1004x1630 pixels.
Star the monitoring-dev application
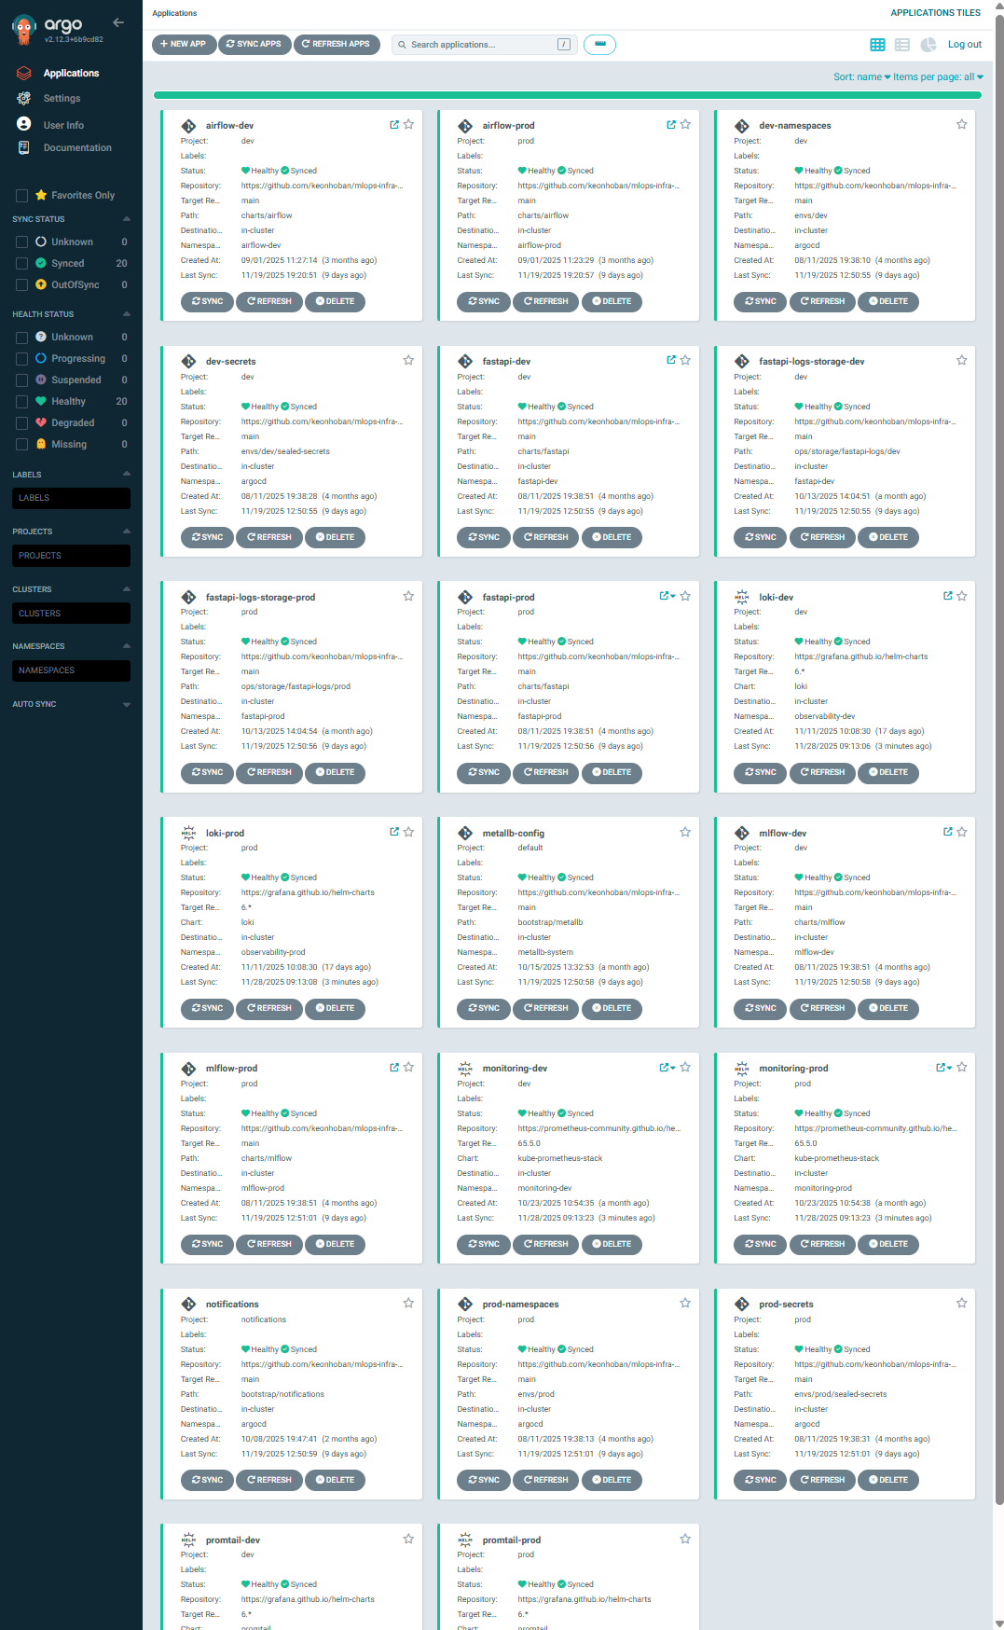(x=685, y=1067)
